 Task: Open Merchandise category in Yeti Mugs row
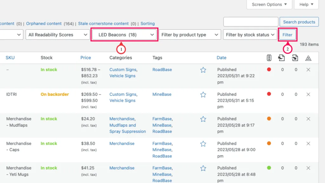(122, 168)
